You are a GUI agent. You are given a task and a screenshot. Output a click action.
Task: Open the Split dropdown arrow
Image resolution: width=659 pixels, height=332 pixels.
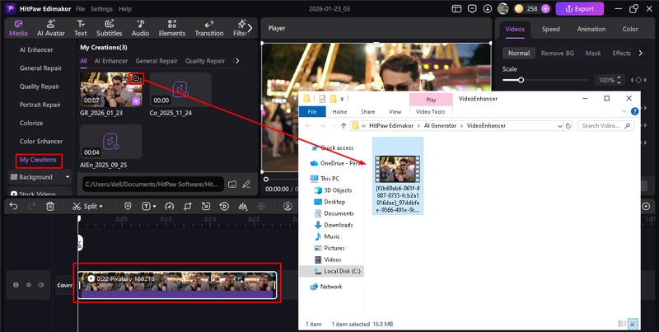click(100, 207)
